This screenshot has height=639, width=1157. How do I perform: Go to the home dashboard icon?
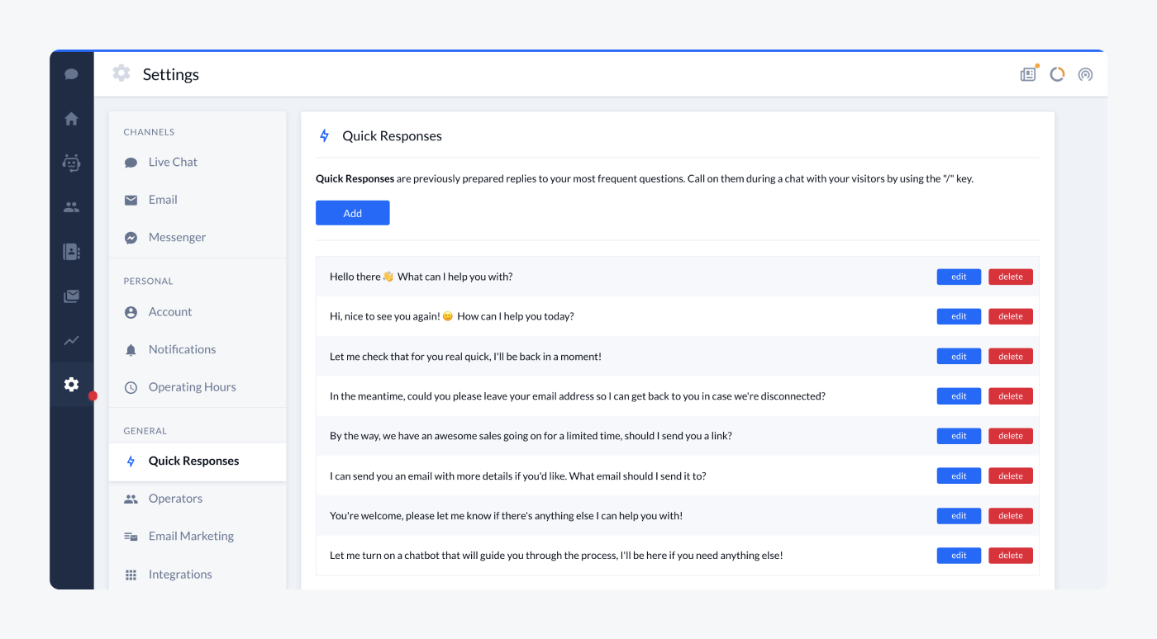click(71, 119)
